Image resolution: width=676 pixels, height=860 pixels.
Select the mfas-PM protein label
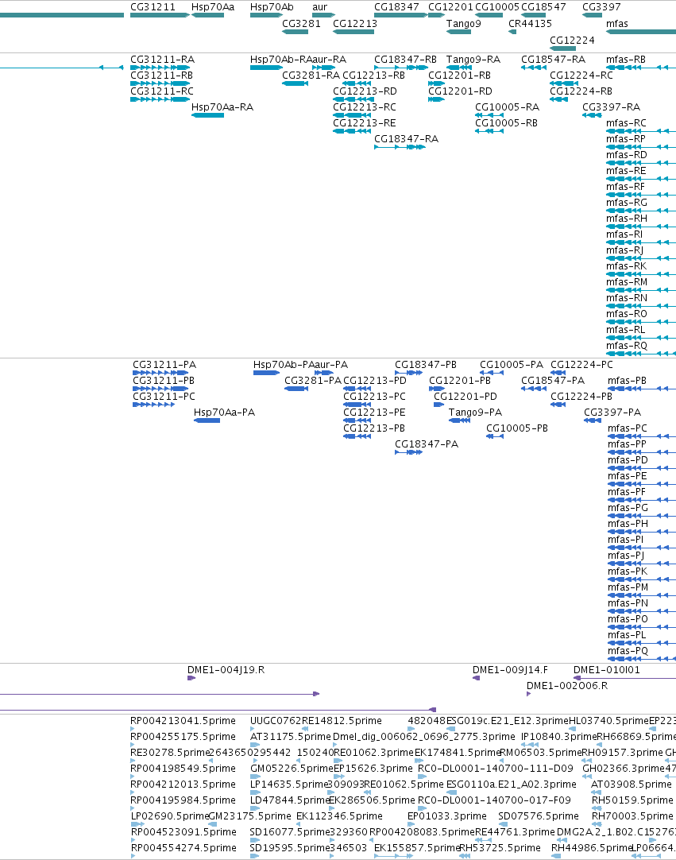pos(628,587)
